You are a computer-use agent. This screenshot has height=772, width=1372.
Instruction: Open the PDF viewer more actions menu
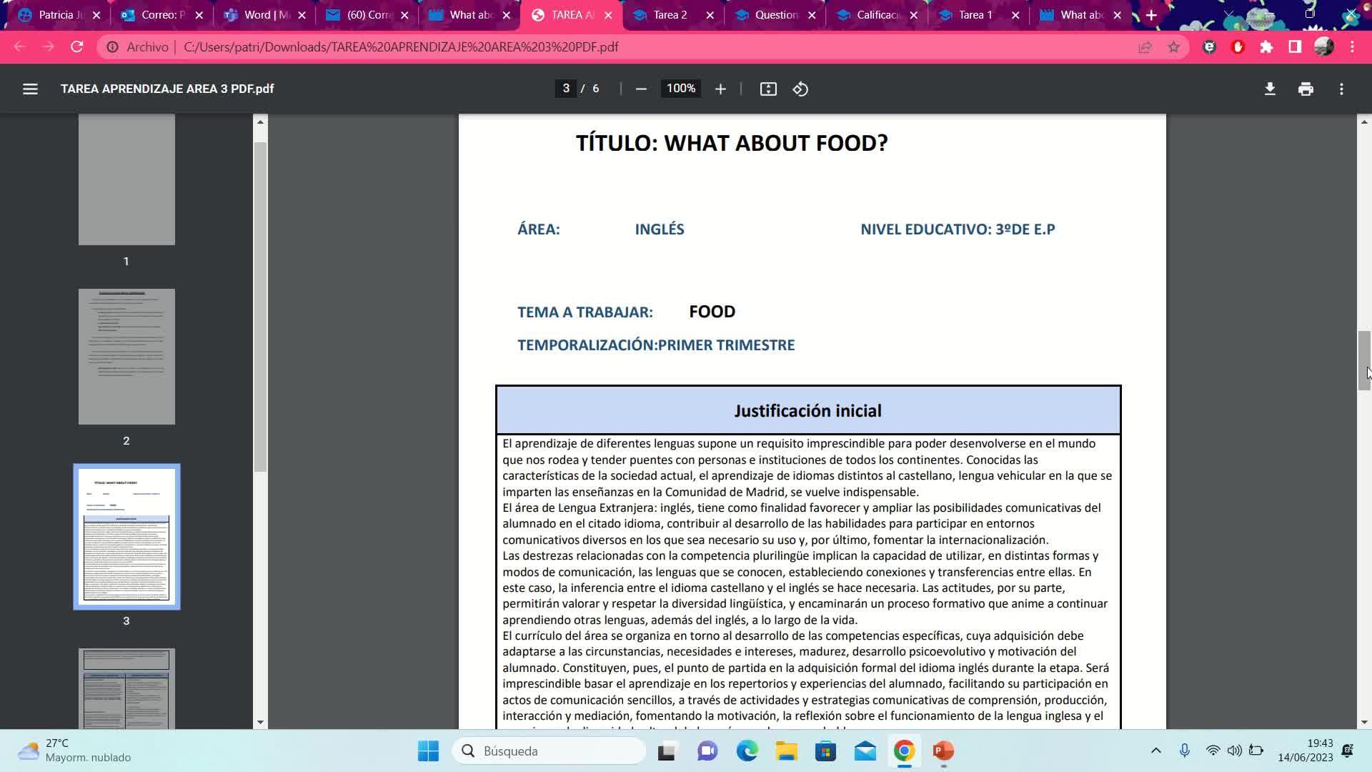[1341, 89]
